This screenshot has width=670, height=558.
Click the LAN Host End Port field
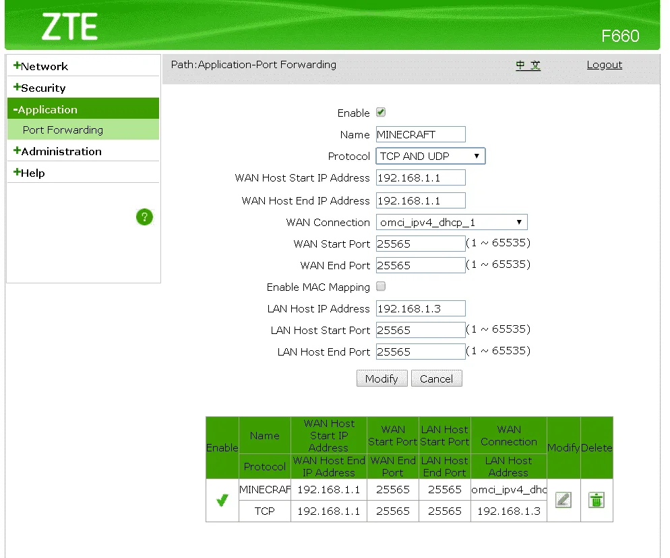pos(421,352)
